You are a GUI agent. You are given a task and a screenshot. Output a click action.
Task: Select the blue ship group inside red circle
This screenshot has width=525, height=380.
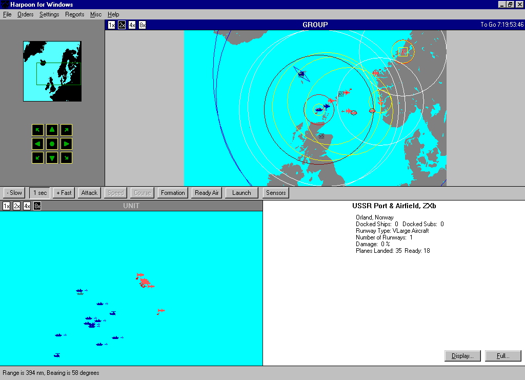tap(319, 109)
